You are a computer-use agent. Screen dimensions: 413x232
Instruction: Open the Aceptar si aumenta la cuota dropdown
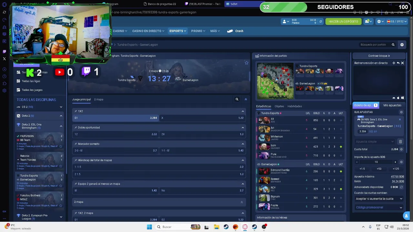pos(379,199)
